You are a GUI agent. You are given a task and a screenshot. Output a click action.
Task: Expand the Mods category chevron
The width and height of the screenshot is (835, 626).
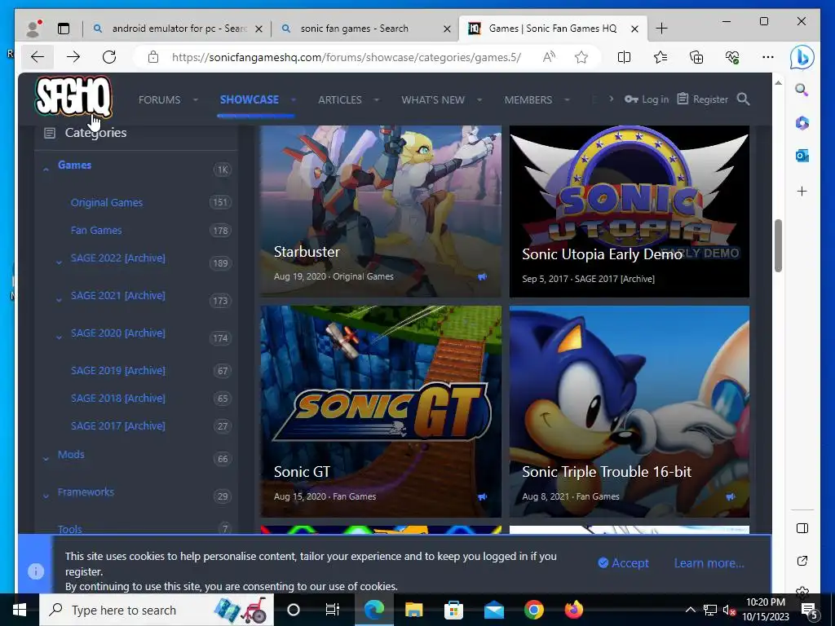46,458
